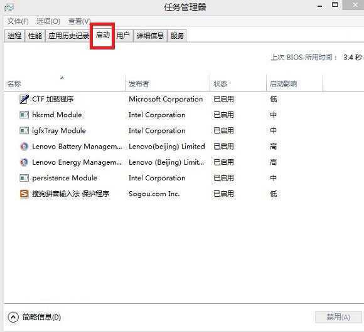Open the 选项(O) menu
Image resolution: width=364 pixels, height=332 pixels.
point(48,21)
